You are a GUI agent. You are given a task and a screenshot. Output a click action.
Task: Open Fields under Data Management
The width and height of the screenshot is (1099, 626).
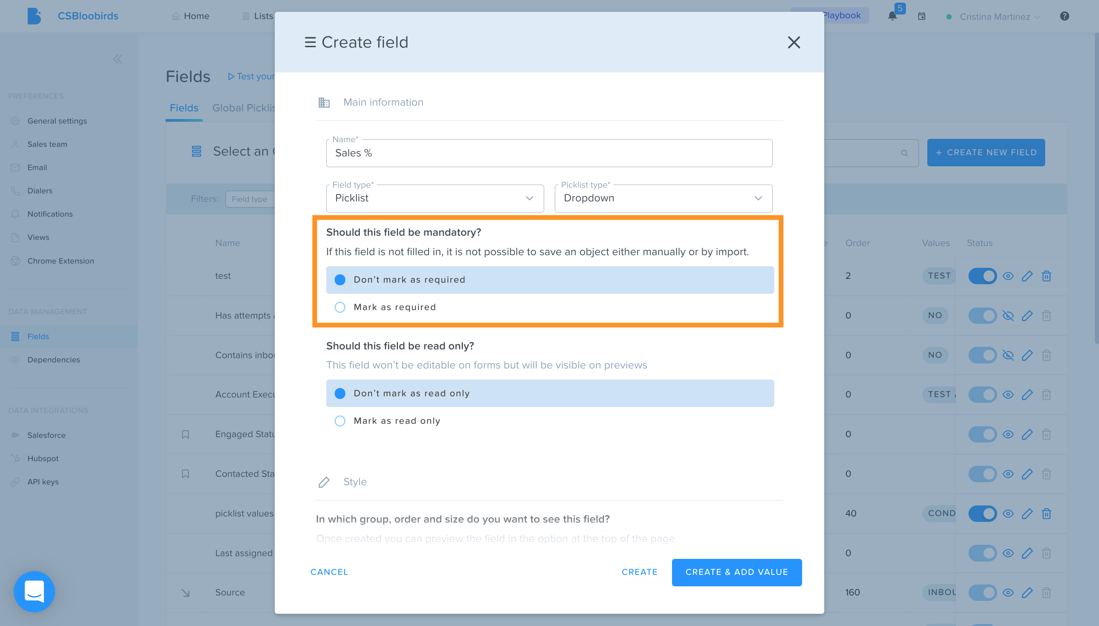[38, 336]
